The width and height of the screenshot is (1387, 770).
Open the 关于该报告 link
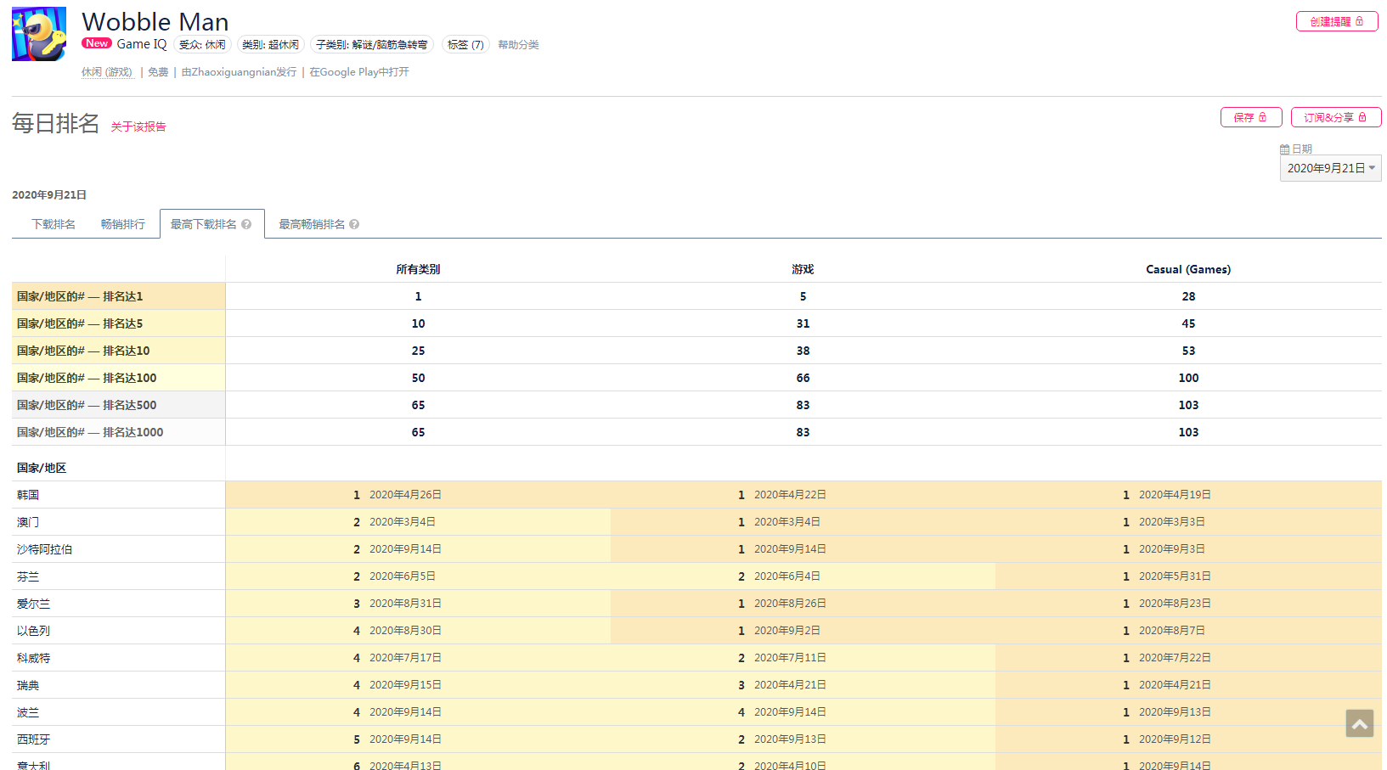click(138, 126)
